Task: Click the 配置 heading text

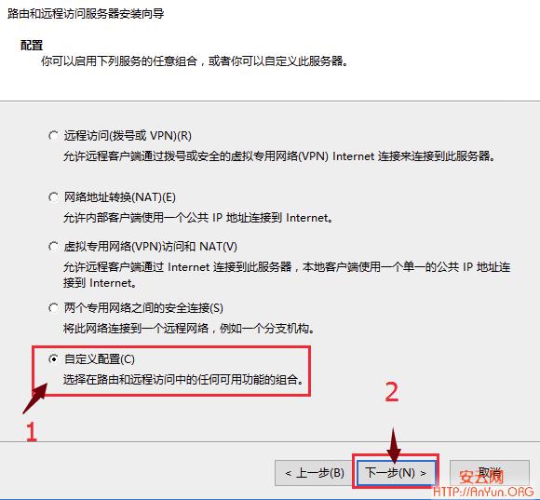Action: 32,45
